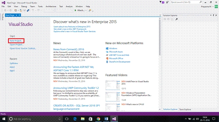
Task: Click the Navigate Backward toolbar icon
Action: coord(5,10)
